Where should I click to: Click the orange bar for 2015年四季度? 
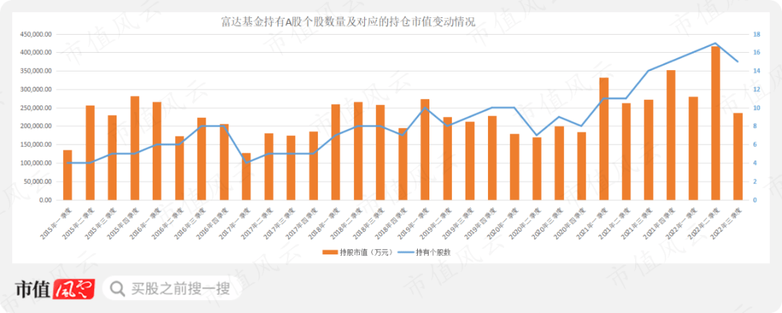coord(135,148)
